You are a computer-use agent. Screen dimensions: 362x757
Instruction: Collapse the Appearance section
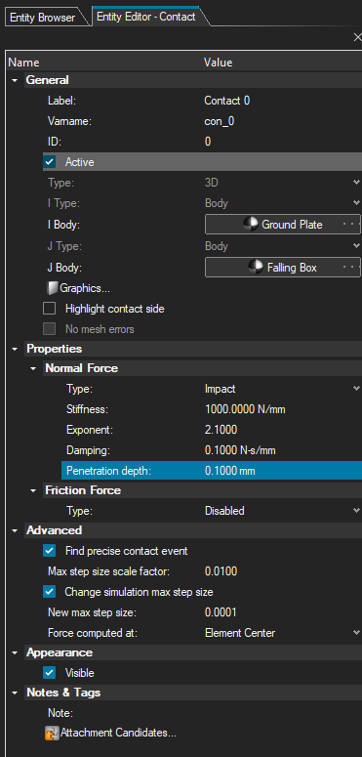[x=15, y=652]
